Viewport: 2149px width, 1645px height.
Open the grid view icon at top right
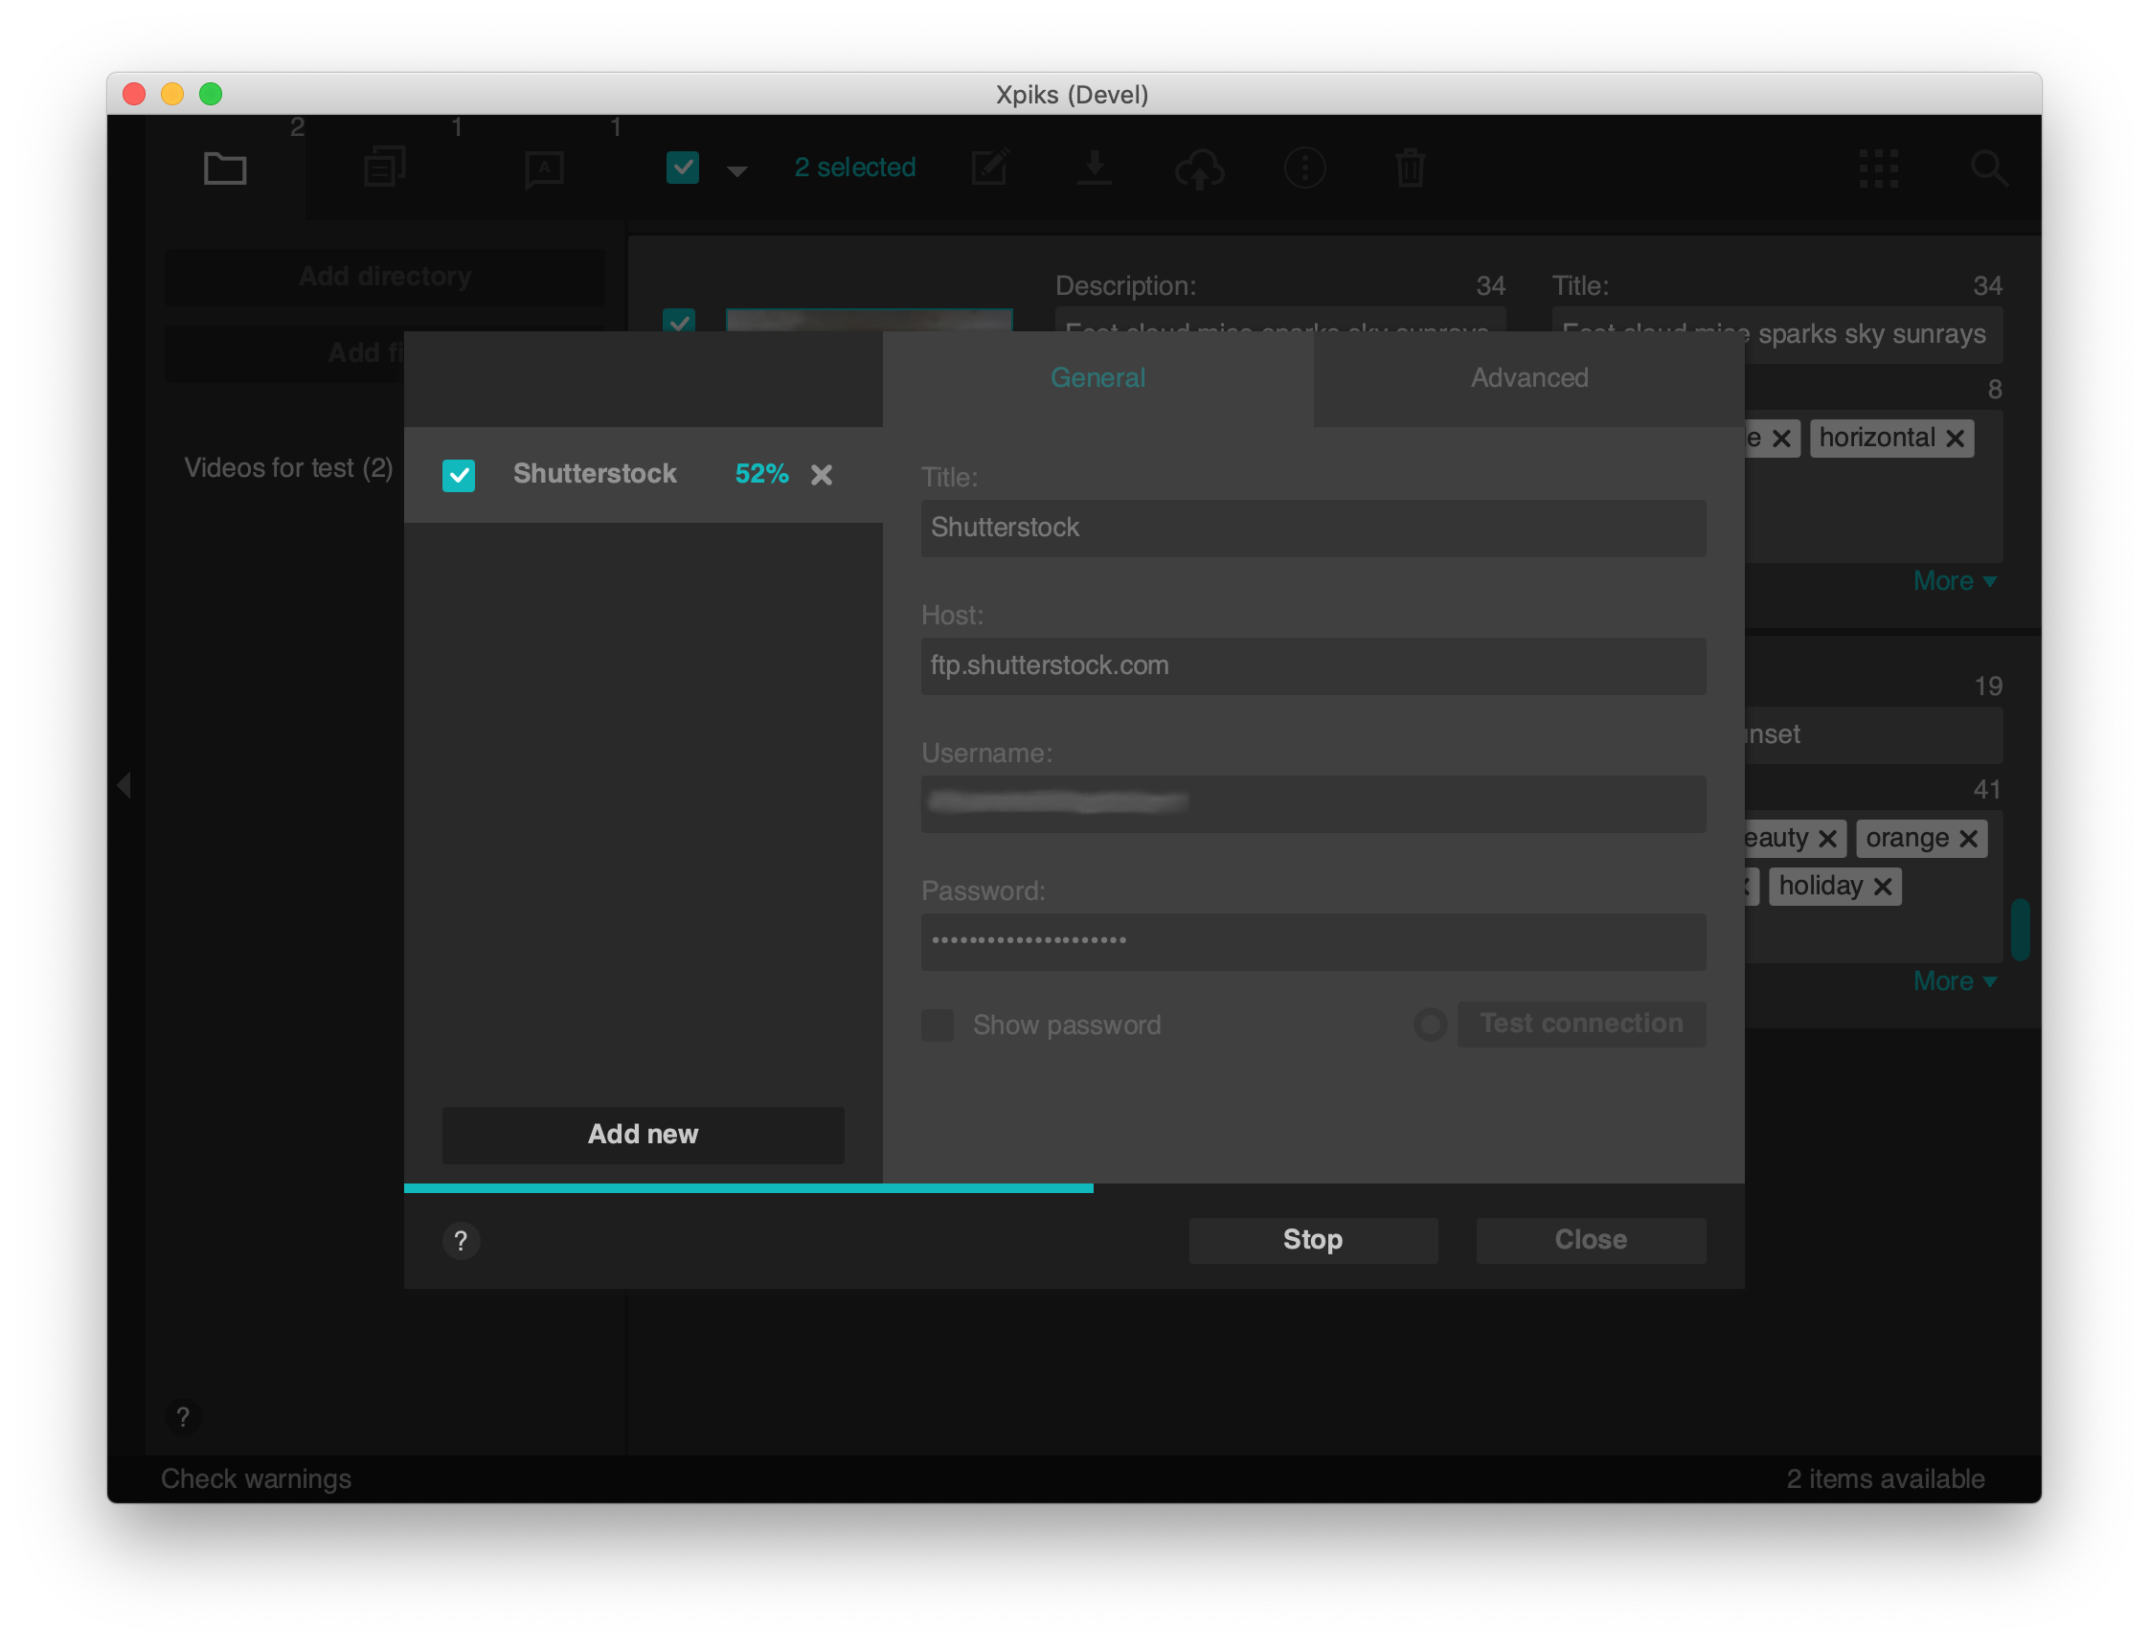click(x=1879, y=169)
